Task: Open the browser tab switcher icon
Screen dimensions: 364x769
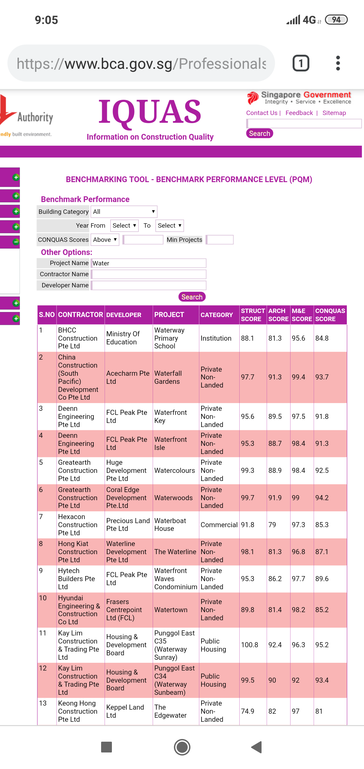Action: 301,63
